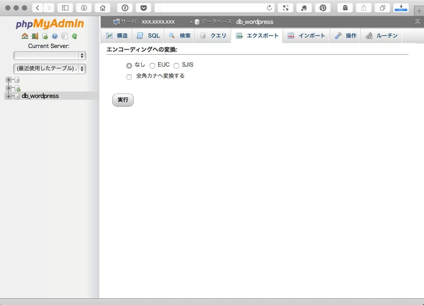Image resolution: width=424 pixels, height=305 pixels.
Task: Expand the second tree node
Action: pyautogui.click(x=9, y=88)
